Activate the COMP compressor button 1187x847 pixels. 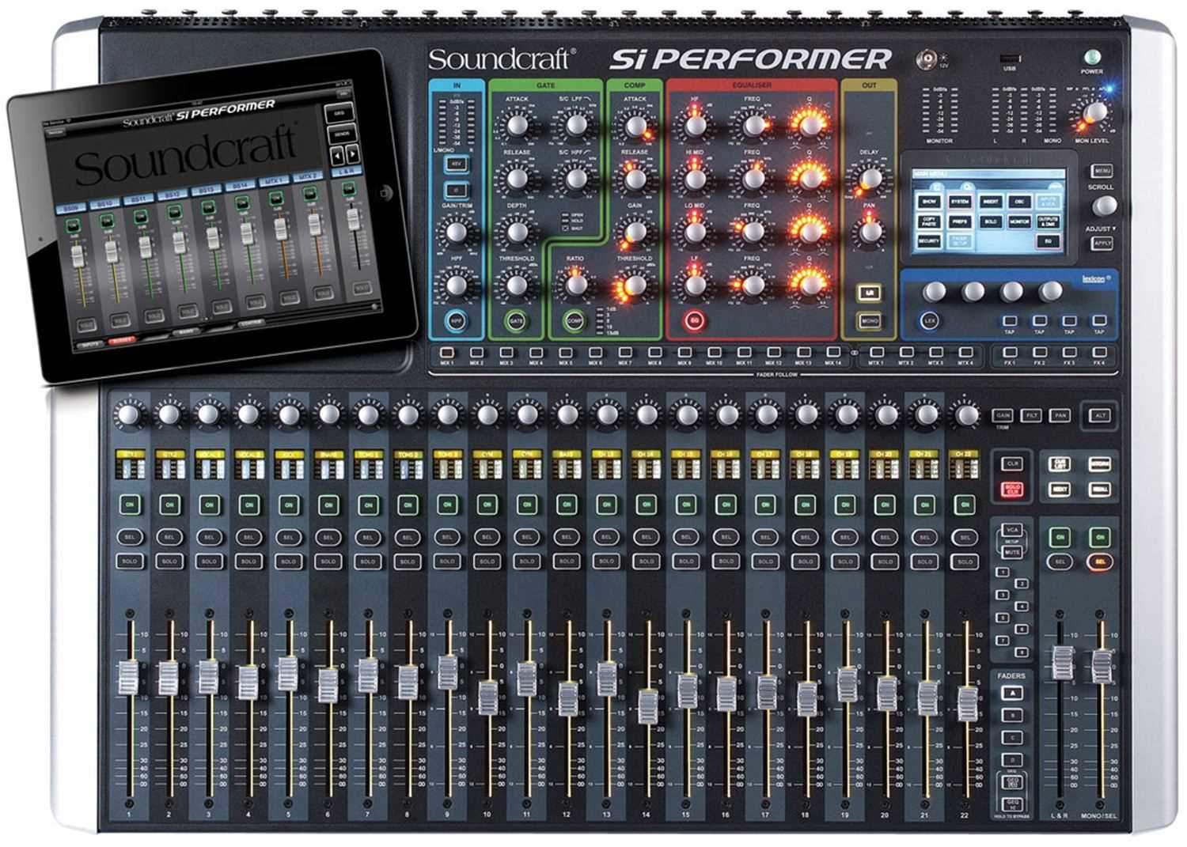click(574, 320)
